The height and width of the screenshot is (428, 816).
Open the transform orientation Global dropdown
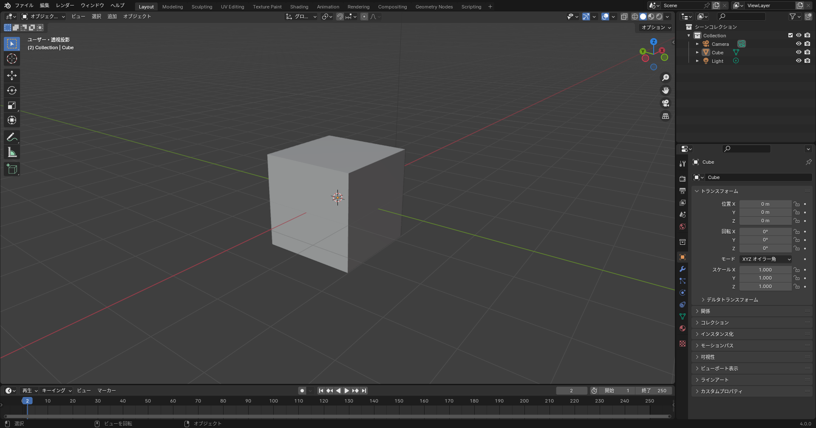click(301, 17)
